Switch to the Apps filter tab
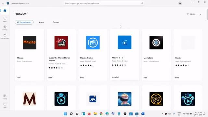The image size is (208, 117). pos(41,22)
